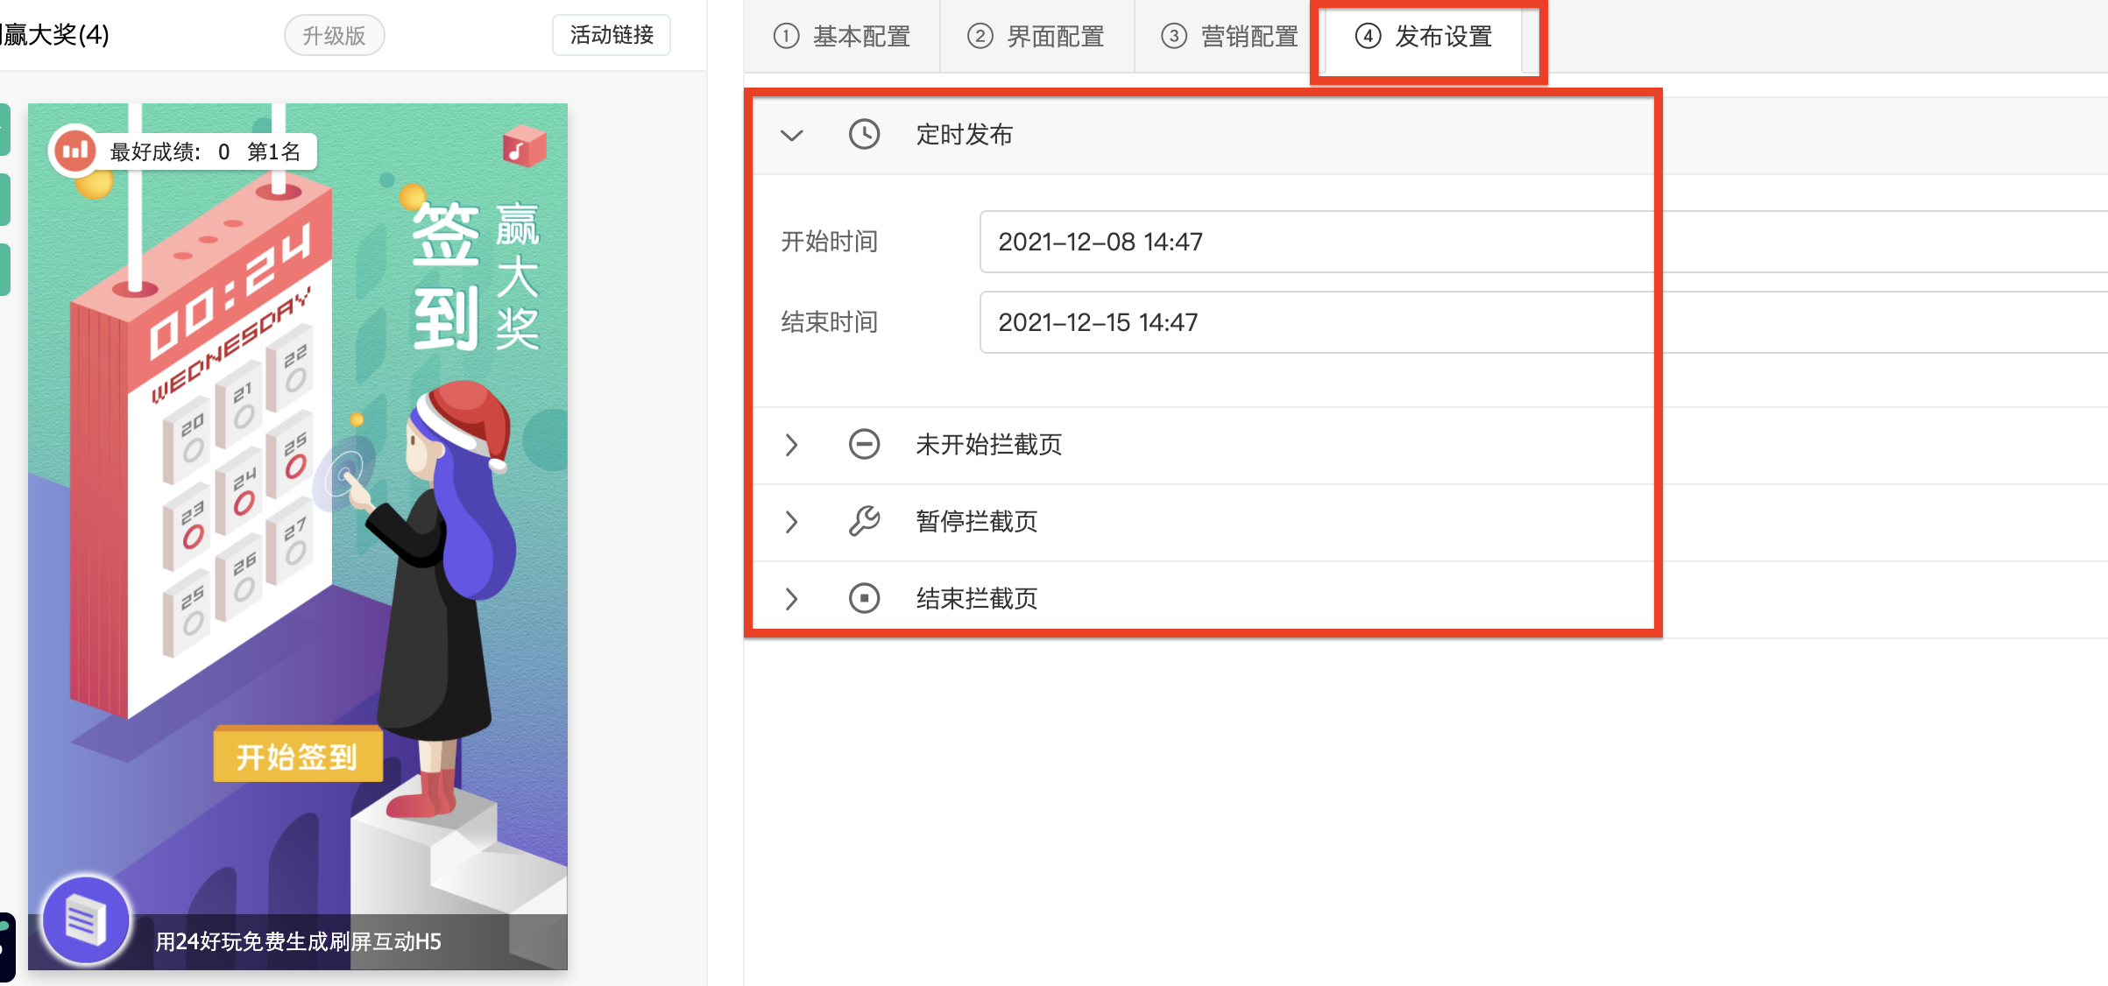The width and height of the screenshot is (2108, 986).
Task: Click the minus-circle icon of 未开始拦截页
Action: tap(864, 444)
